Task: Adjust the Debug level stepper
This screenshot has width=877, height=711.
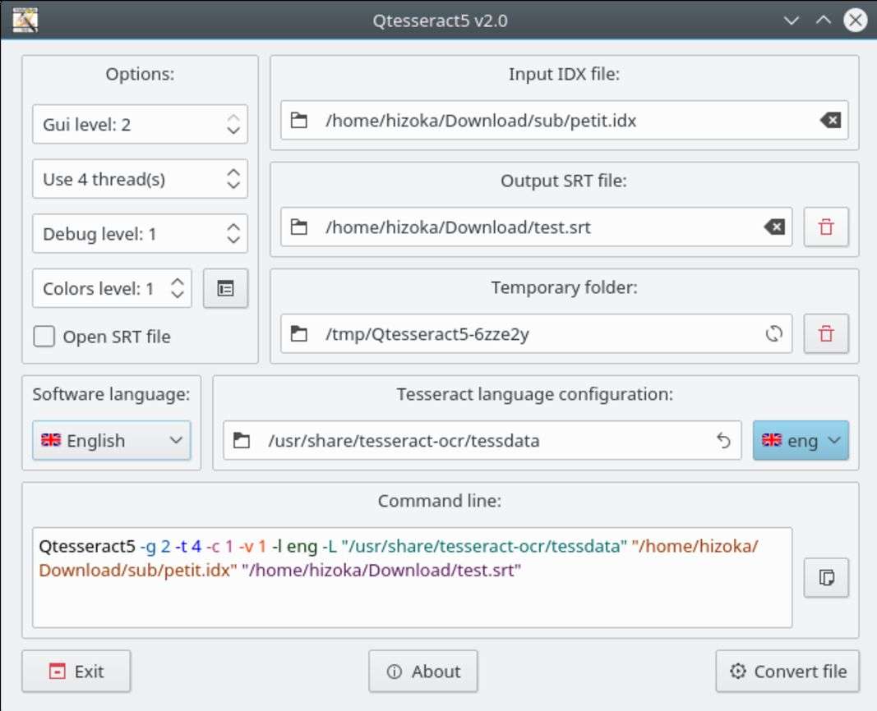Action: (x=233, y=234)
